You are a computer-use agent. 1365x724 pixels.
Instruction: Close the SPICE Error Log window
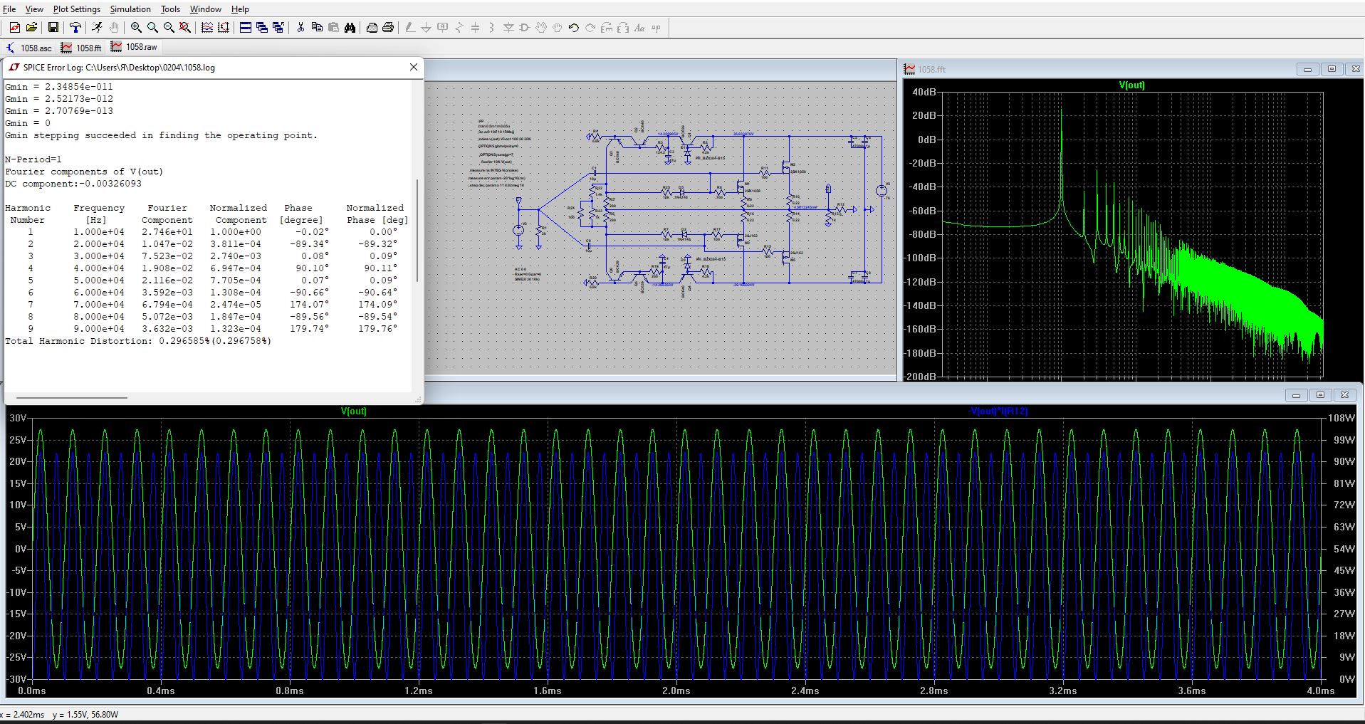(414, 67)
